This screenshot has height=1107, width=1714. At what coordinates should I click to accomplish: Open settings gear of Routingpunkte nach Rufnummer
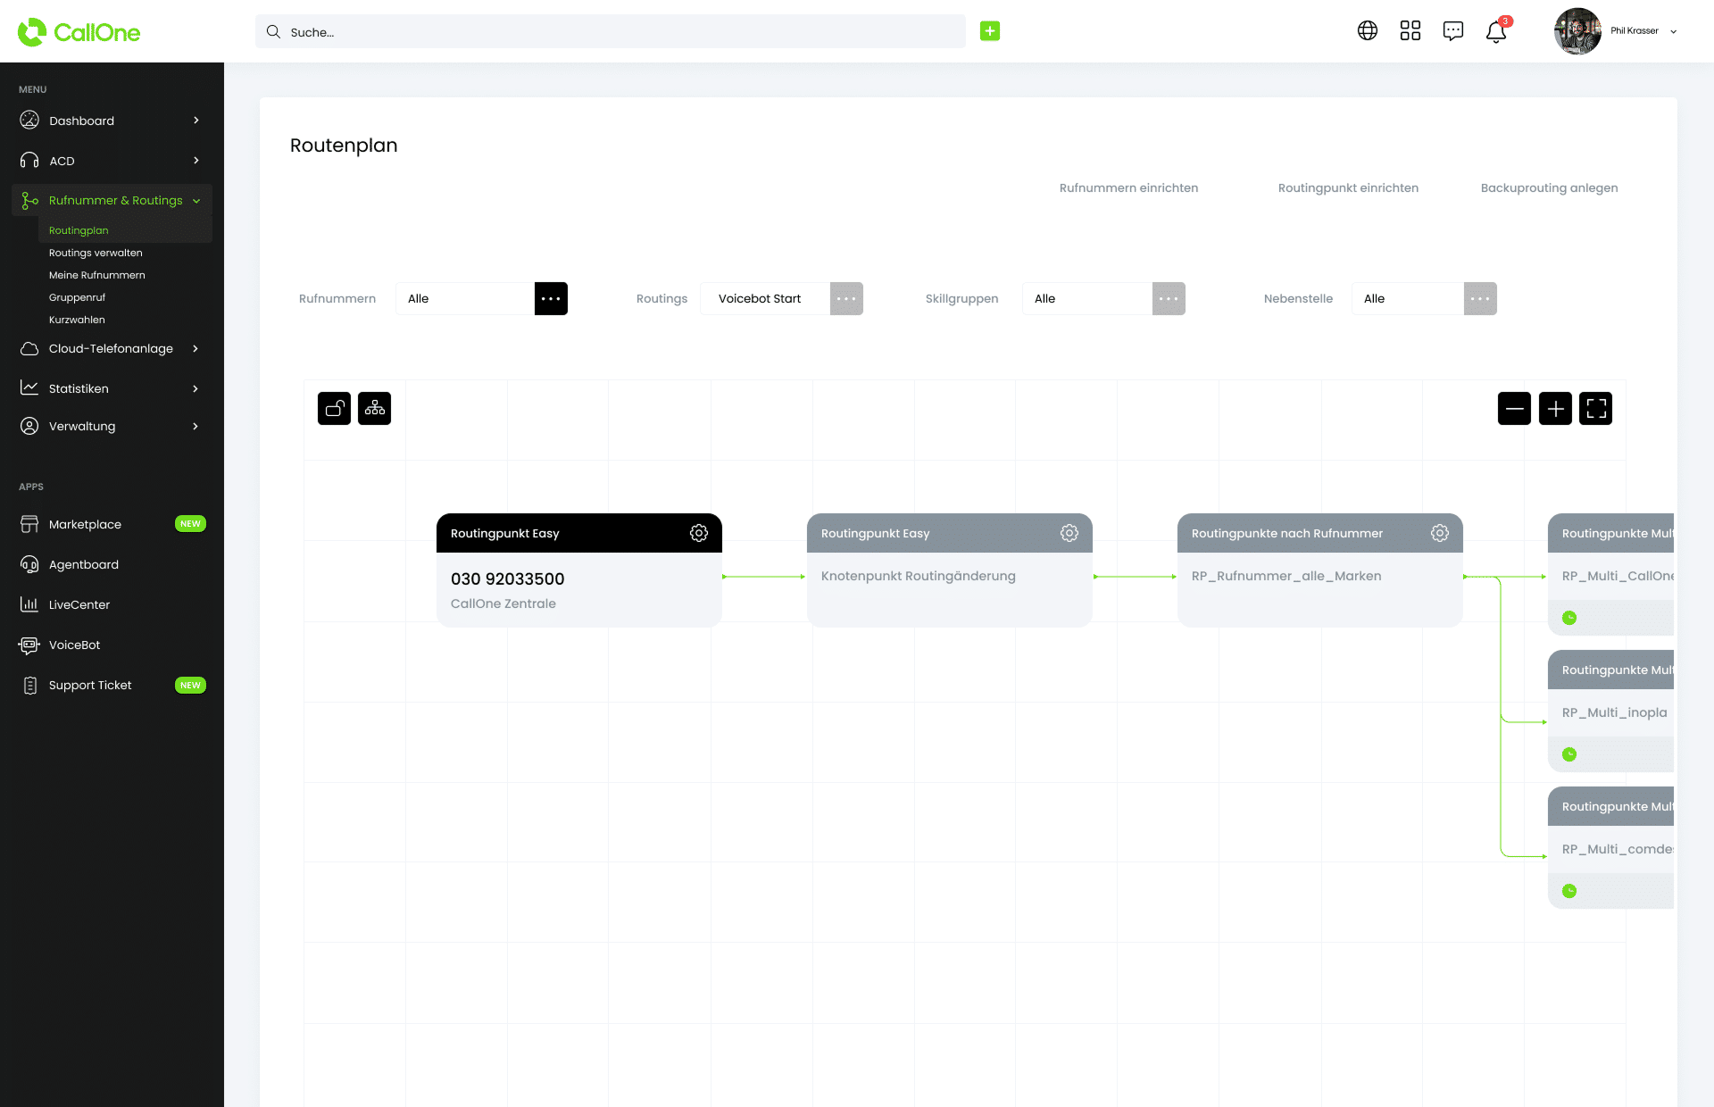pos(1440,533)
